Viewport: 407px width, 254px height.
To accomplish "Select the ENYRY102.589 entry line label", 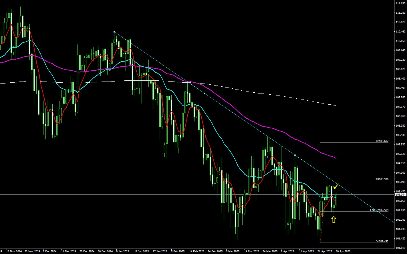I will 379,210.
